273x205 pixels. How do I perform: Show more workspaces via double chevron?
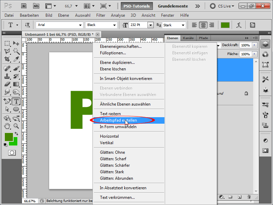tap(198, 6)
